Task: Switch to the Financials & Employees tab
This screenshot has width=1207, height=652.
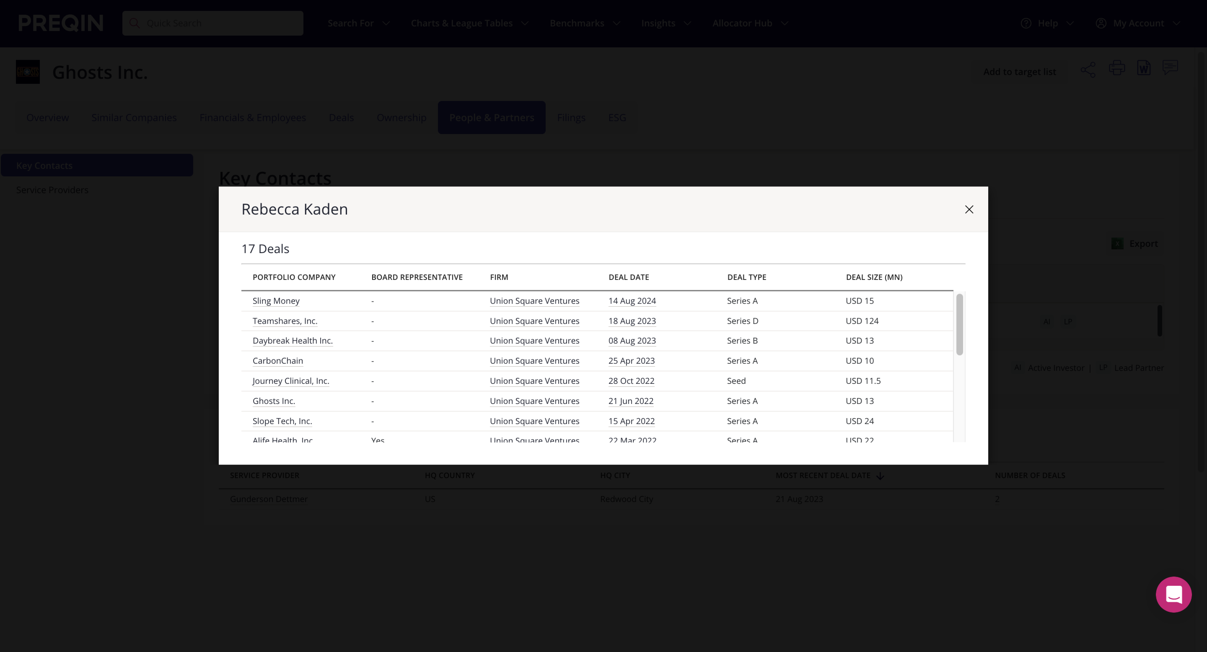Action: [x=253, y=118]
